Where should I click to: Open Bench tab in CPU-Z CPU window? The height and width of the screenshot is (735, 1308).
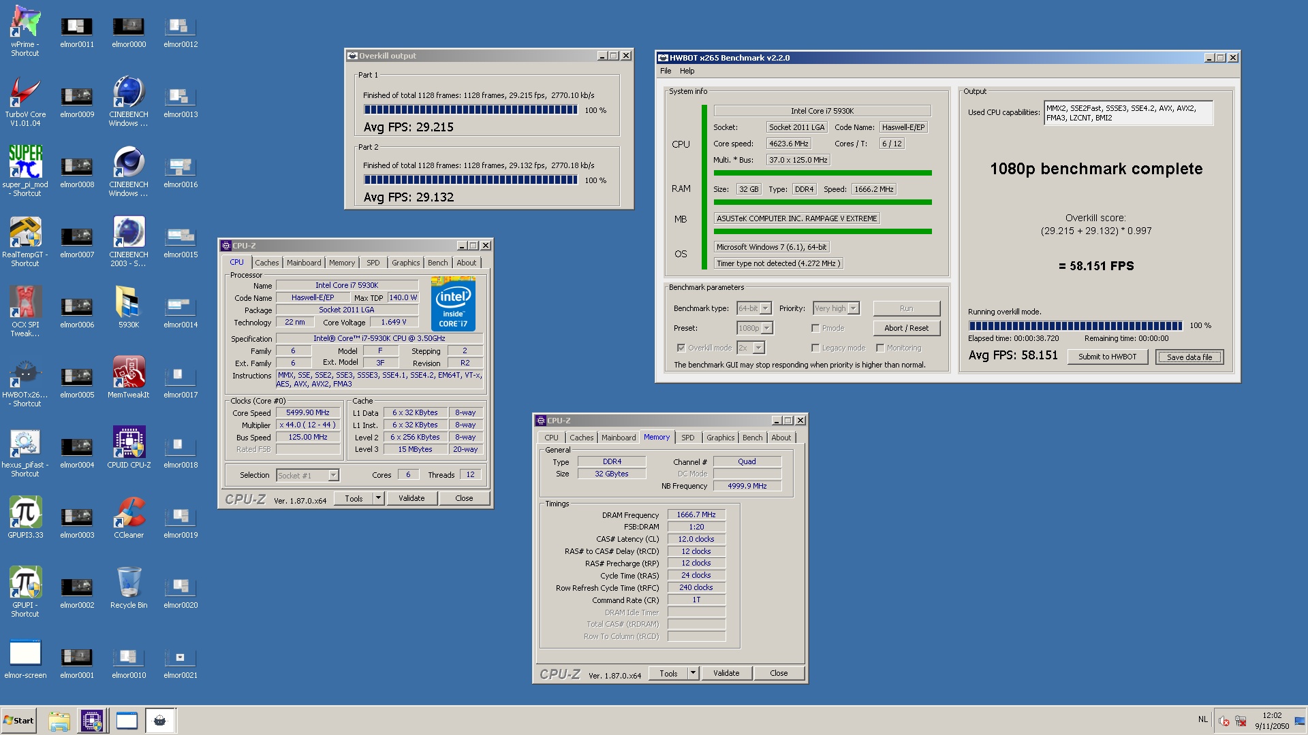438,263
